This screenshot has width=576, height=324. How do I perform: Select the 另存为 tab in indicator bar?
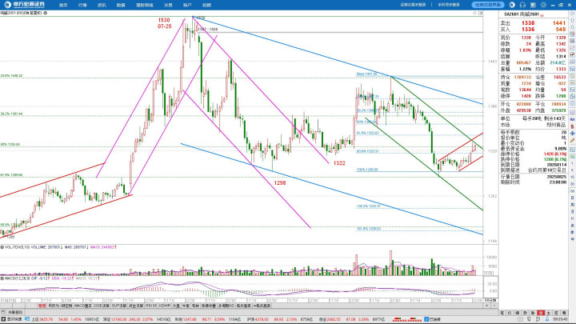[54, 306]
